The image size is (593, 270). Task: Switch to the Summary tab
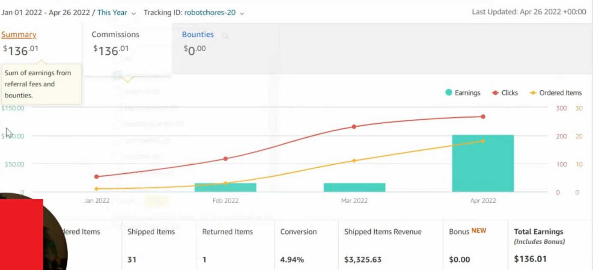[x=19, y=35]
